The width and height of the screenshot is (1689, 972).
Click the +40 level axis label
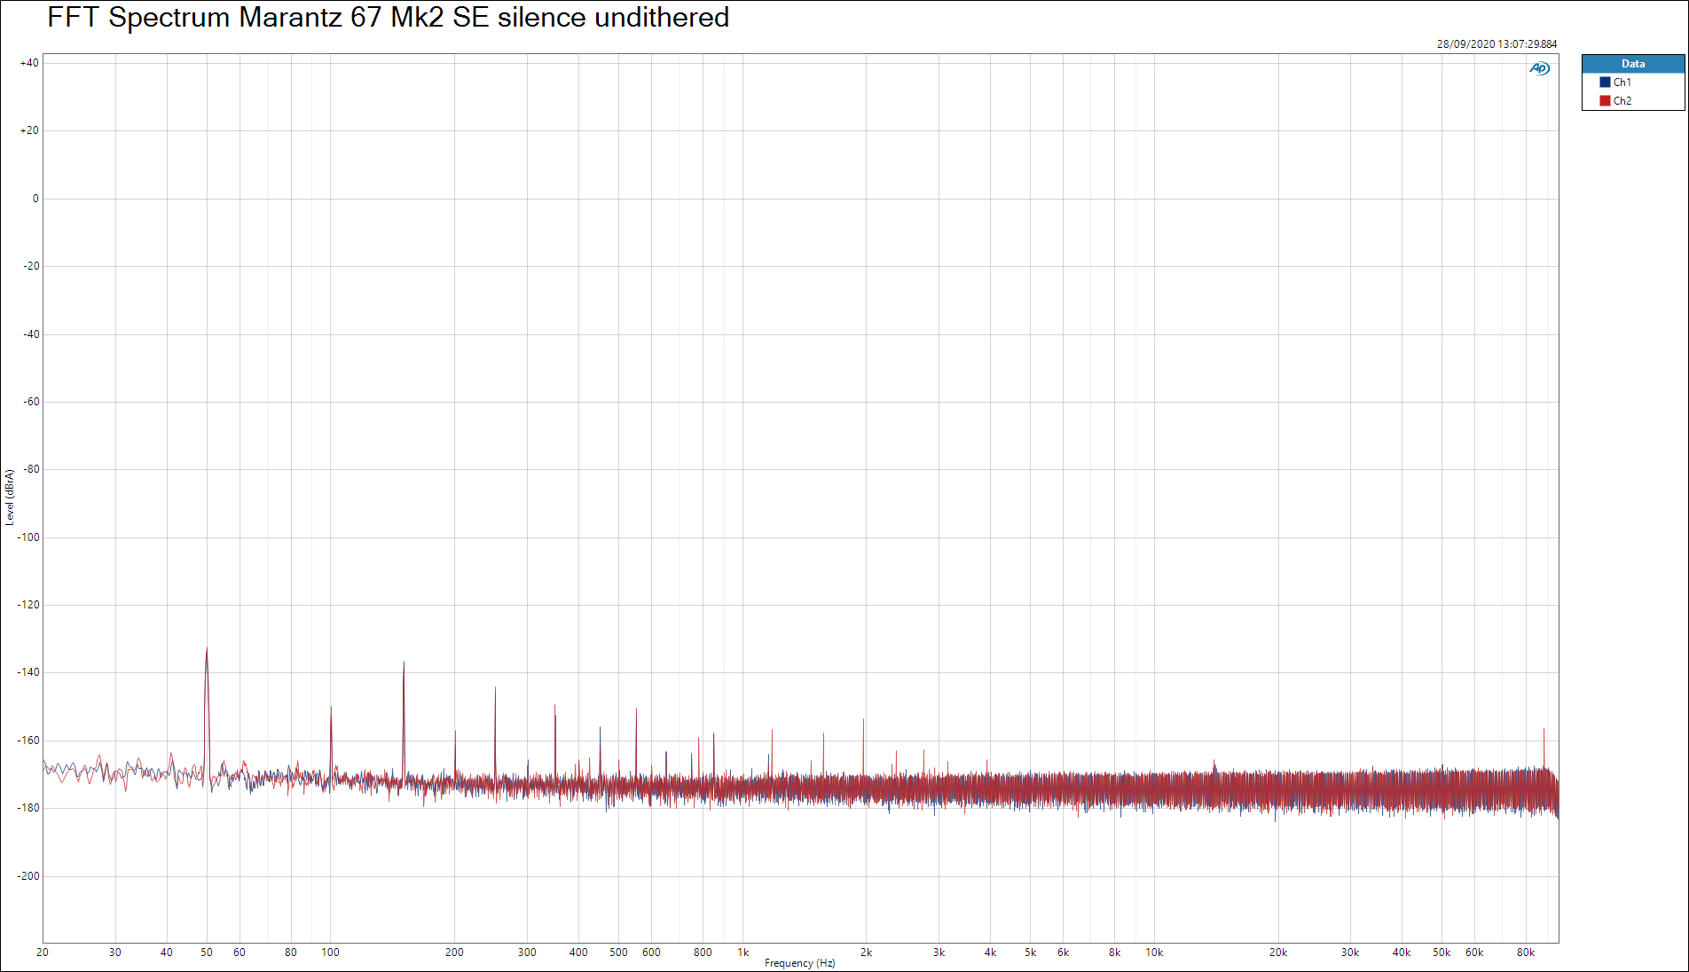coord(29,63)
